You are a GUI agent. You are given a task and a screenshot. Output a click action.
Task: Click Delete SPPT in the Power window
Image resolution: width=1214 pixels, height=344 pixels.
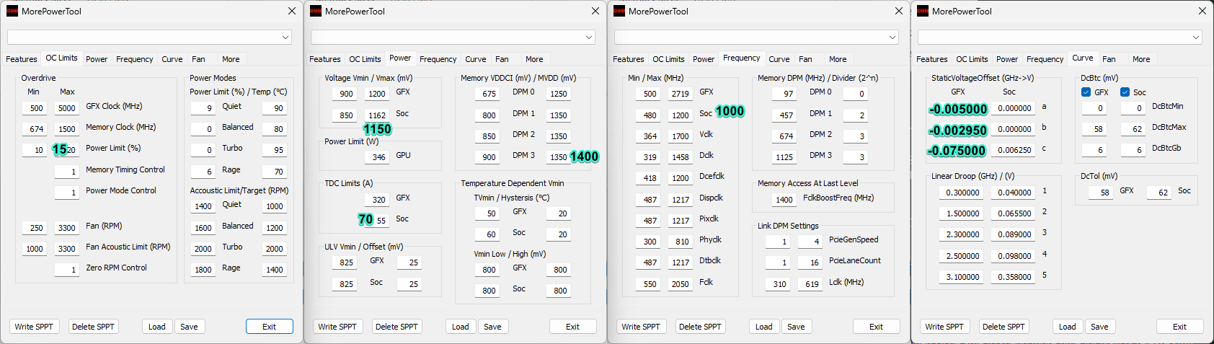click(396, 327)
